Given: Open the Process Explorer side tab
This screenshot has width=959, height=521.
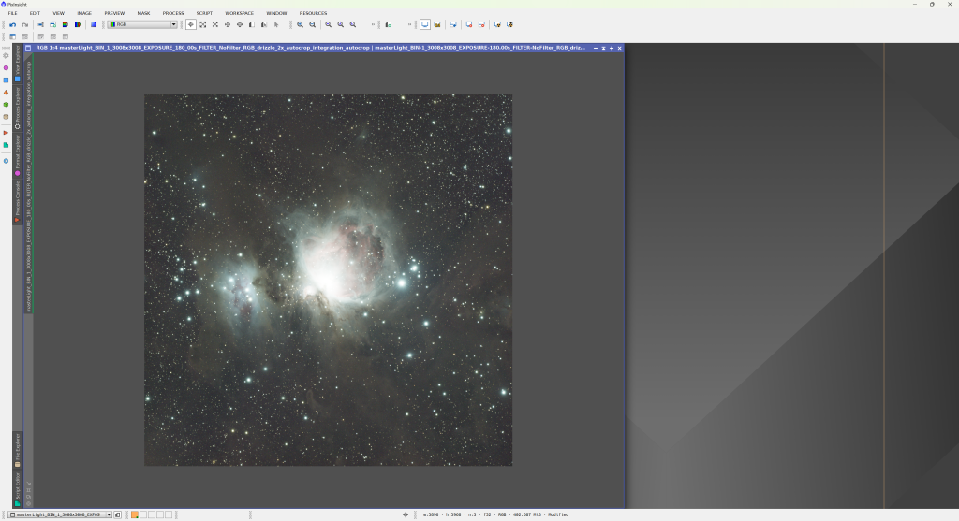Looking at the screenshot, I should point(17,109).
